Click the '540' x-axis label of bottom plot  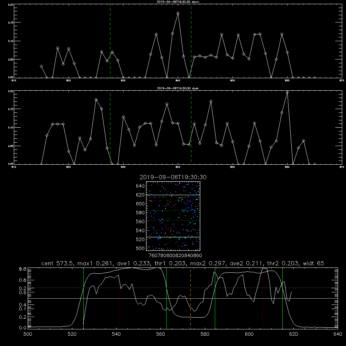click(x=116, y=334)
